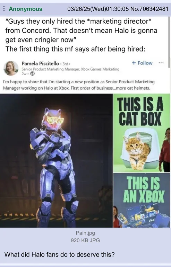Click the post timestamp 03/26/25(Wed)01:30:05
The width and height of the screenshot is (171, 267).
click(98, 9)
